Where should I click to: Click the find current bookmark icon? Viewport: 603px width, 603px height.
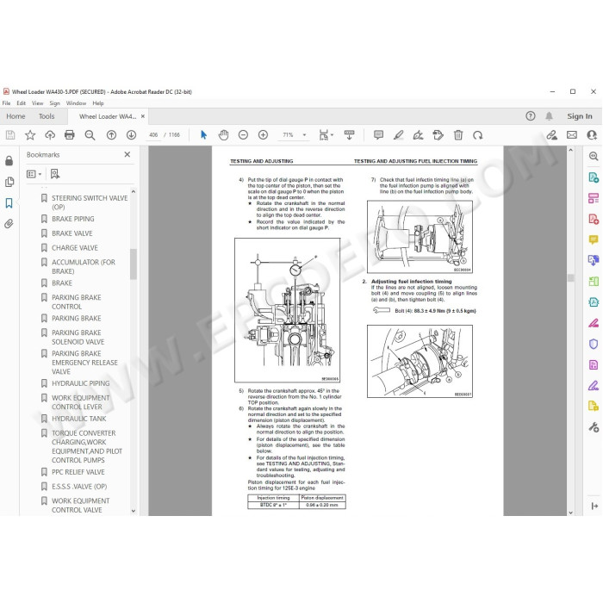(x=55, y=174)
